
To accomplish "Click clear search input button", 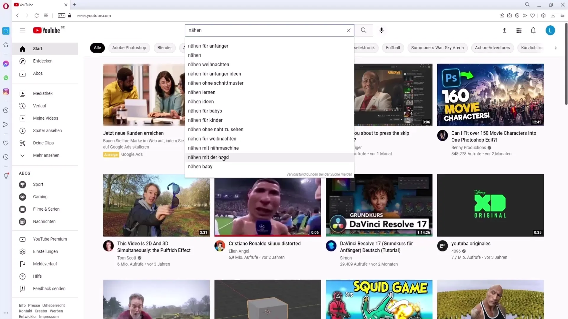I will (x=348, y=30).
